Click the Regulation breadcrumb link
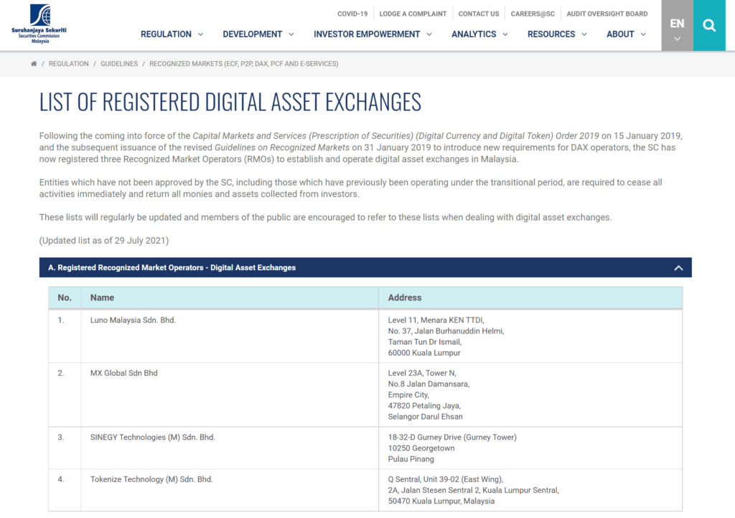This screenshot has width=735, height=518. (68, 64)
